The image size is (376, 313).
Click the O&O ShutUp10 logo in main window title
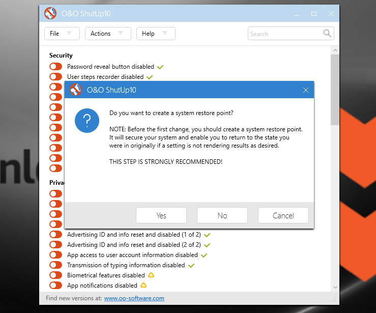tap(50, 13)
